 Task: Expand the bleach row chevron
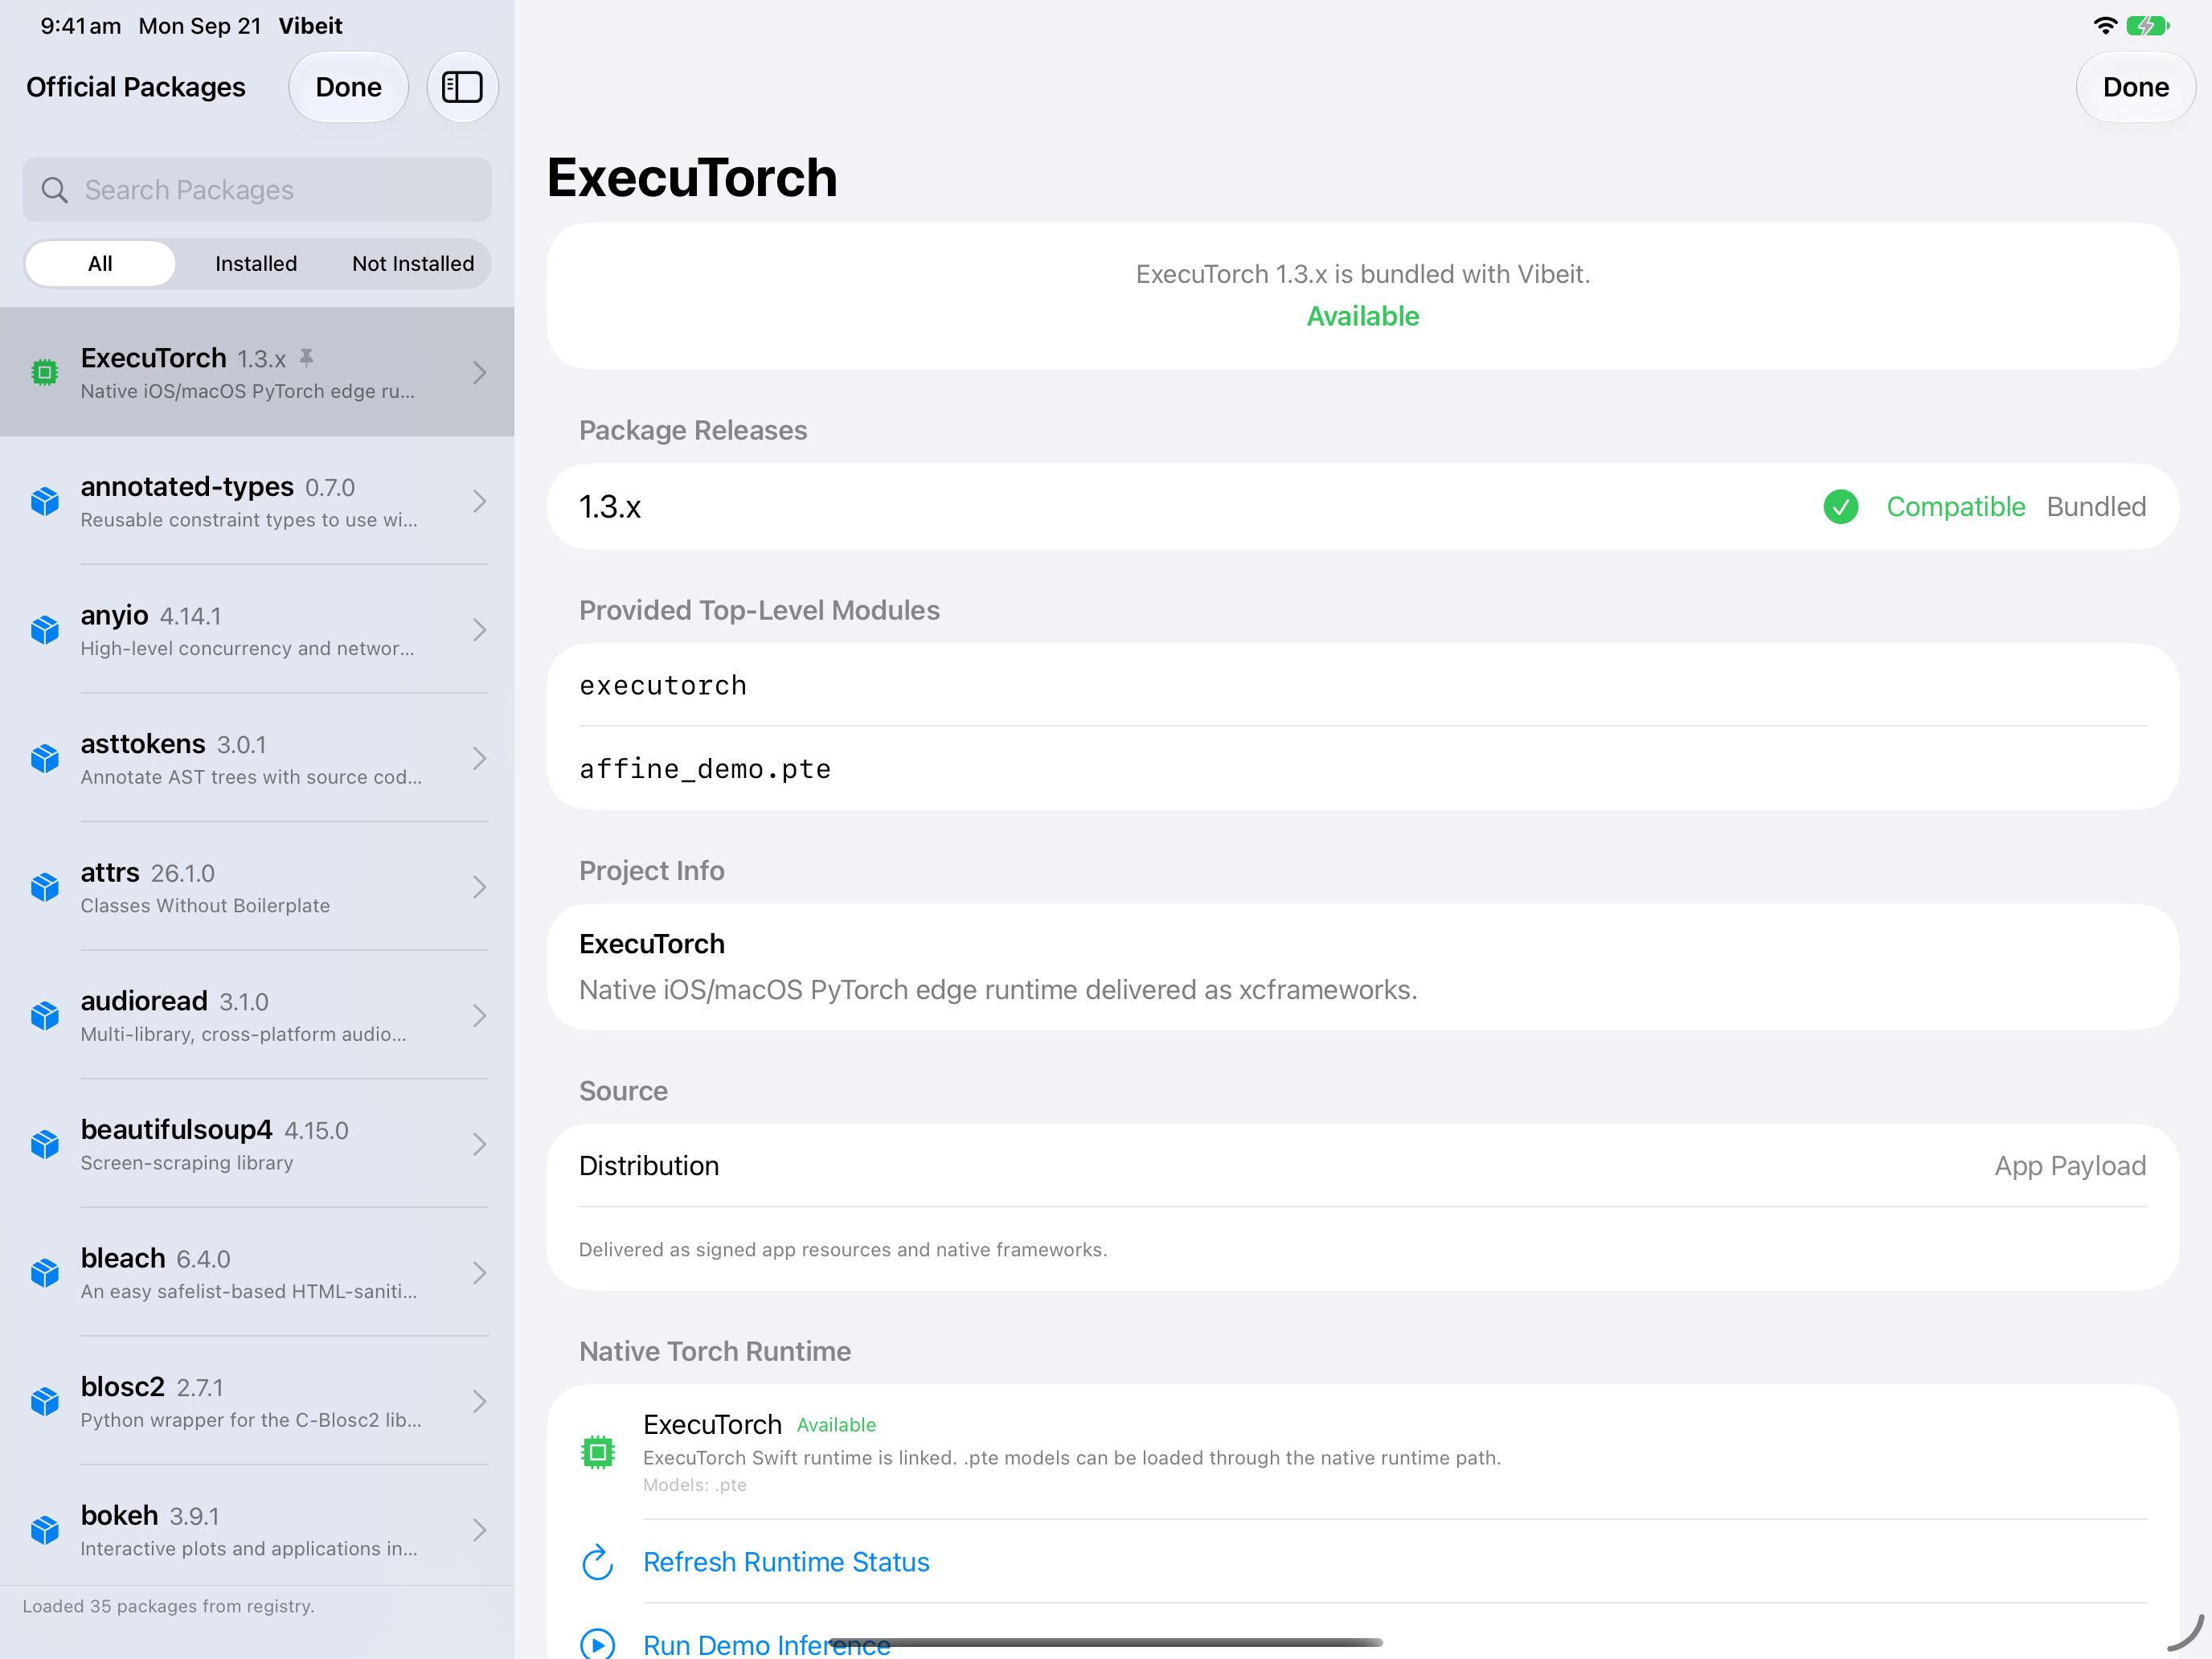pyautogui.click(x=480, y=1273)
